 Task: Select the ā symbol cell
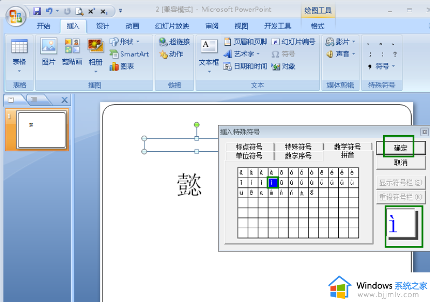(243, 173)
